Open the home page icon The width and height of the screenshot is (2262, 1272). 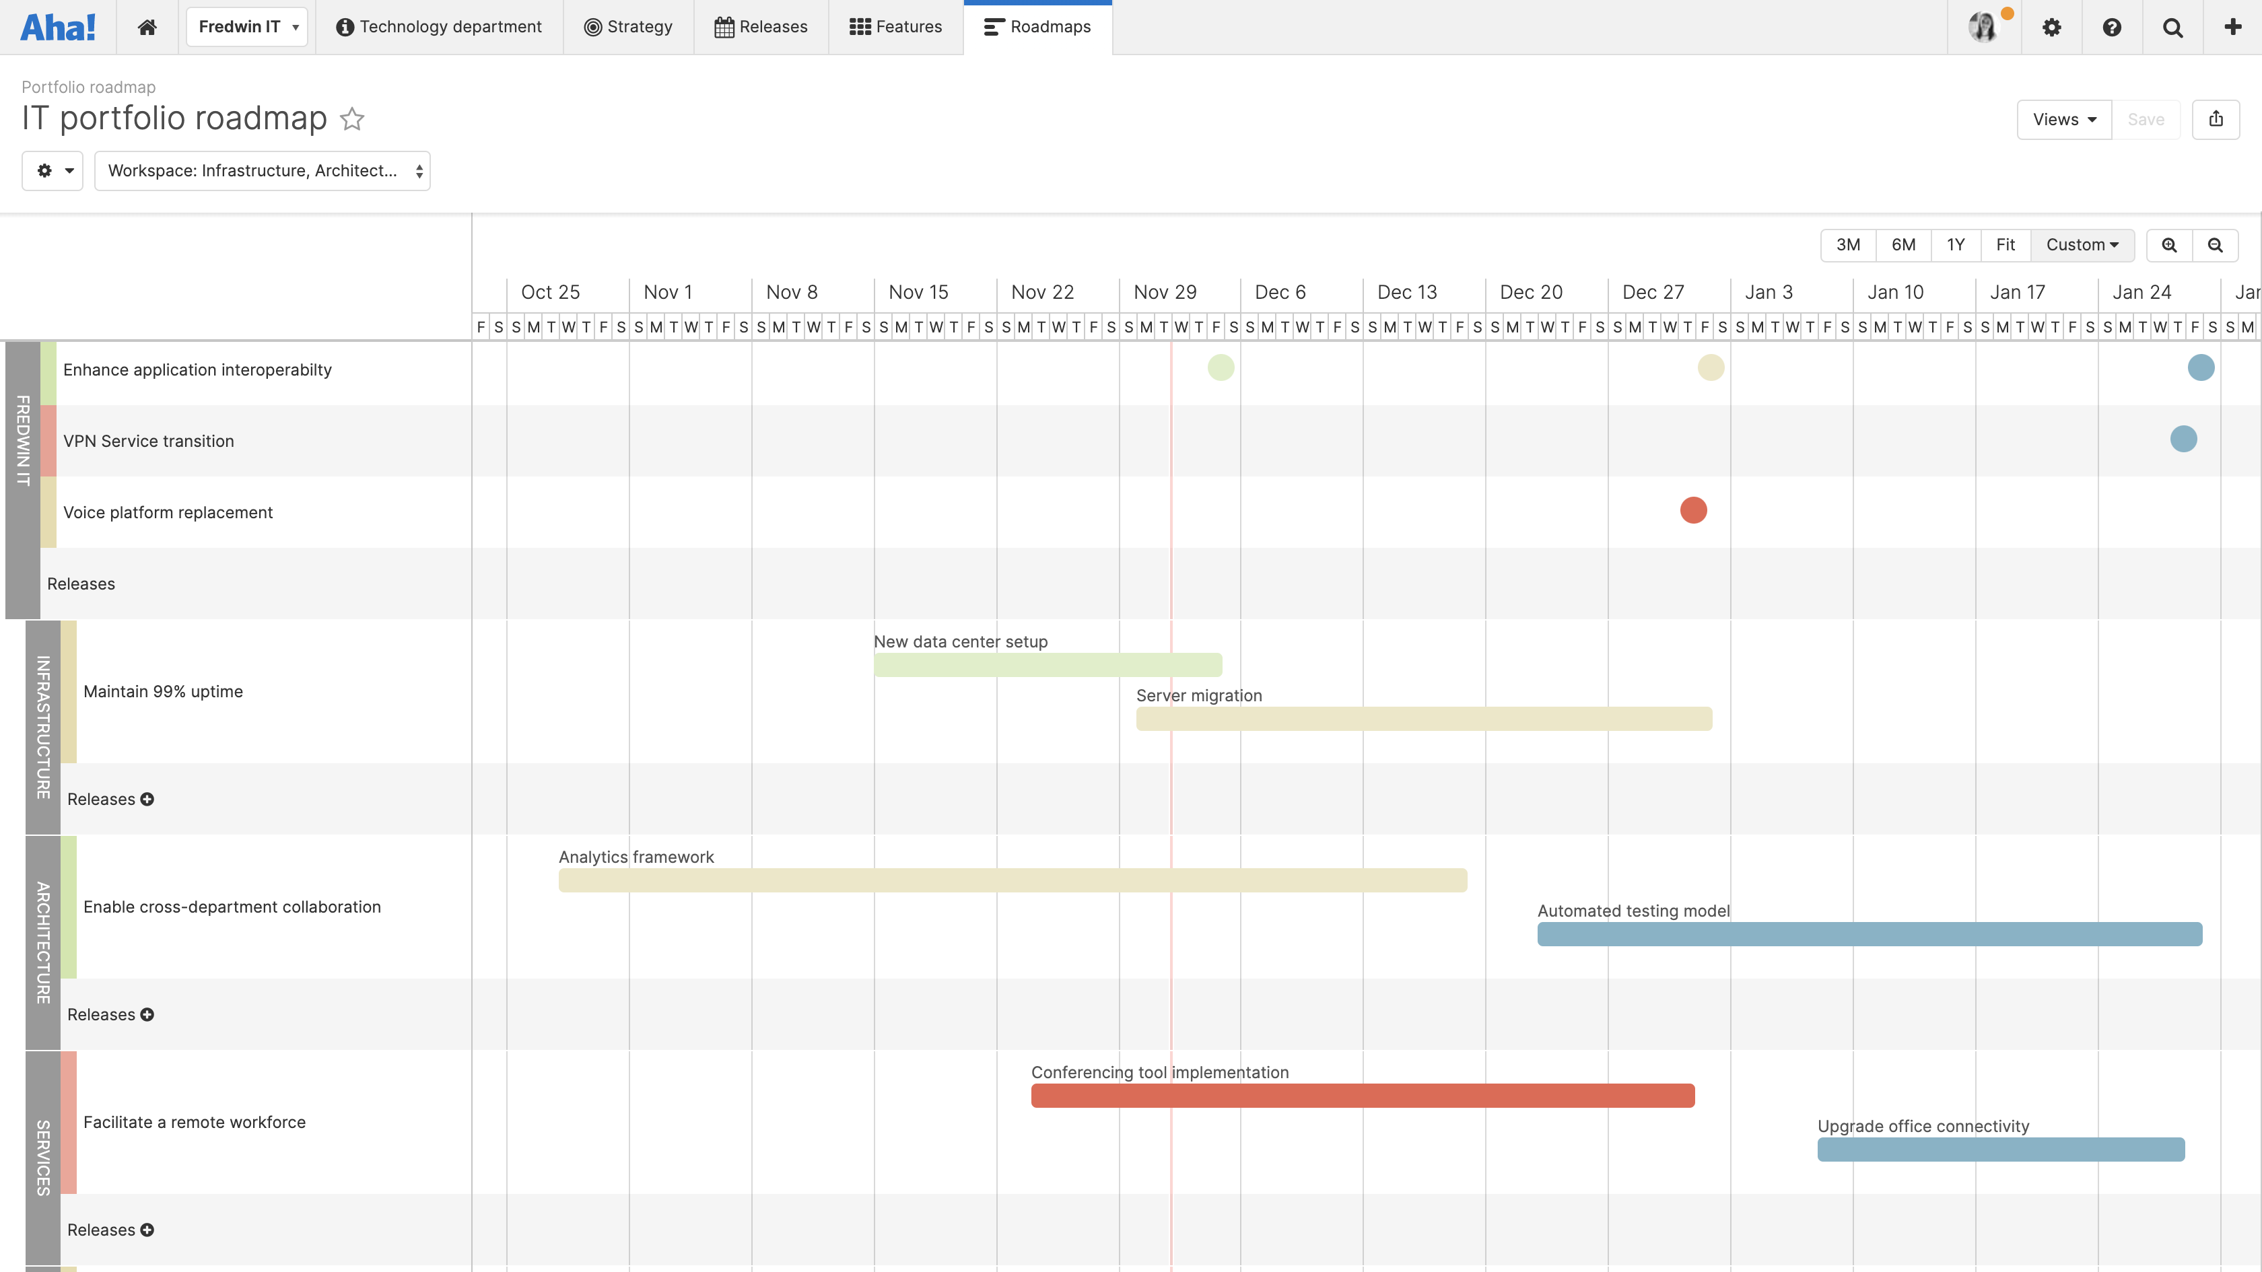click(x=147, y=26)
